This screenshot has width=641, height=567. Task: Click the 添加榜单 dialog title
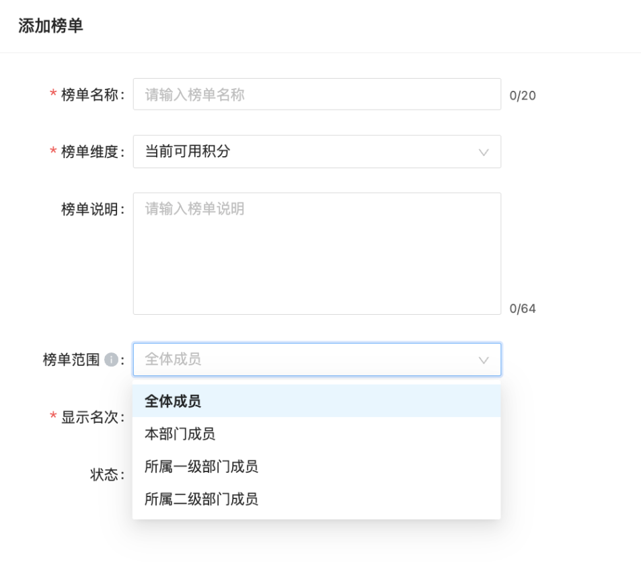pos(50,26)
